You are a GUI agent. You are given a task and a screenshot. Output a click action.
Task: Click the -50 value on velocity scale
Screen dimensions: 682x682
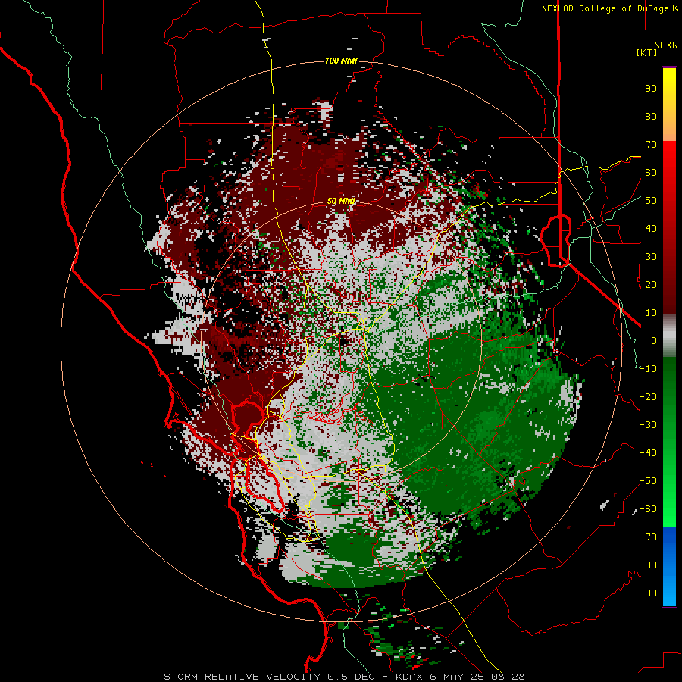[x=648, y=481]
